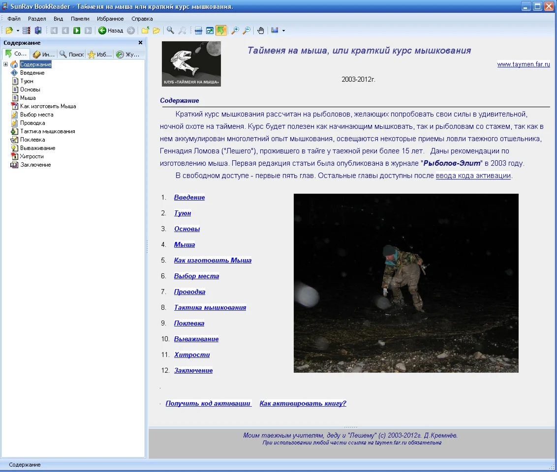Switch to the Поиск sidebar tab

tap(71, 55)
